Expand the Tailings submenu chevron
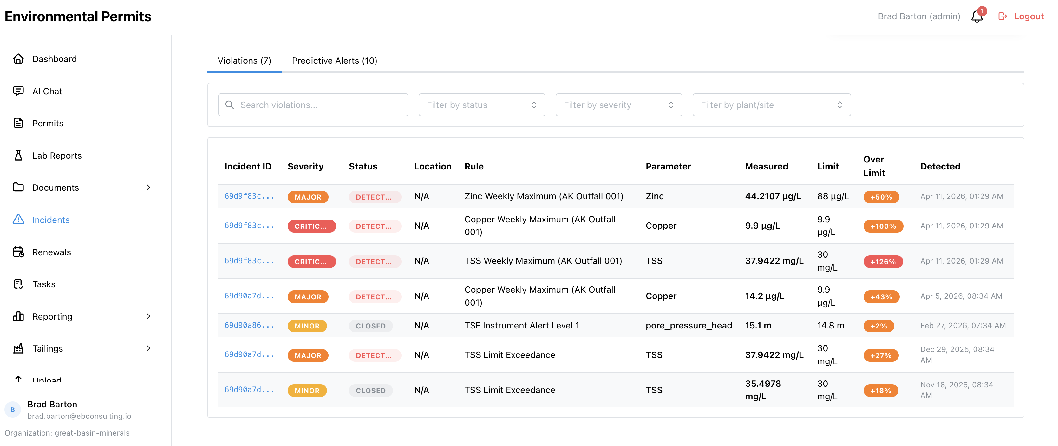The image size is (1058, 446). pos(148,348)
